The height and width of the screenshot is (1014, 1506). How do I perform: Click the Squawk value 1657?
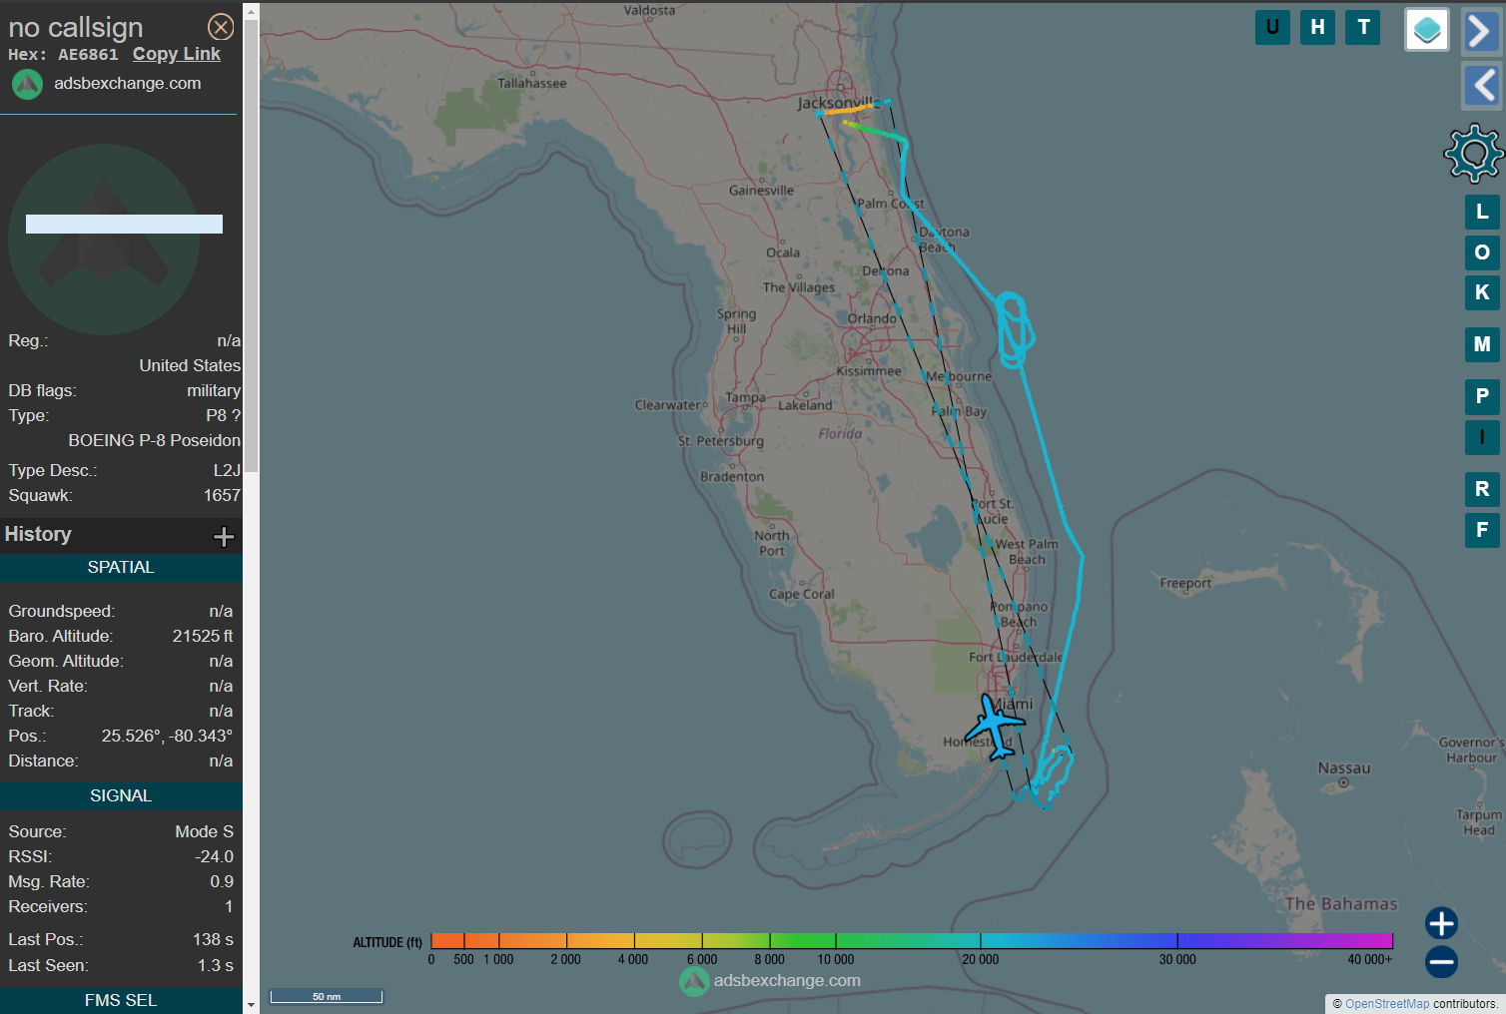(222, 496)
